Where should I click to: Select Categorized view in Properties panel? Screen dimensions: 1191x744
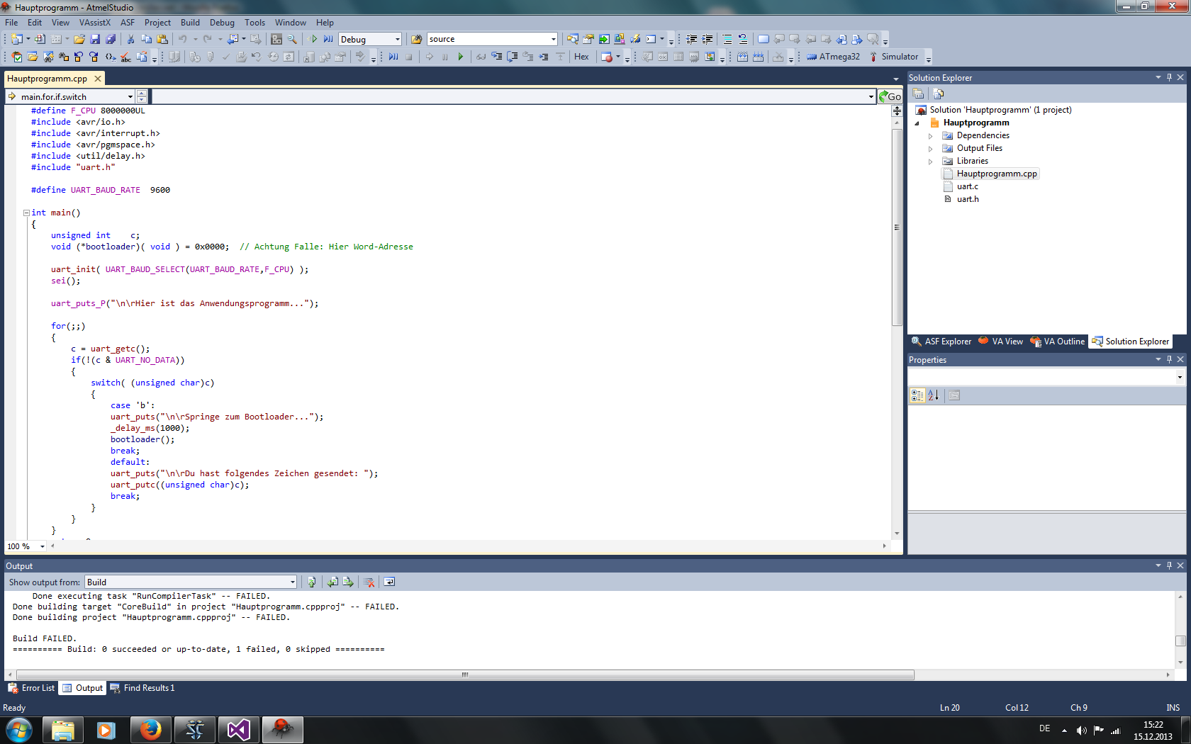tap(917, 395)
